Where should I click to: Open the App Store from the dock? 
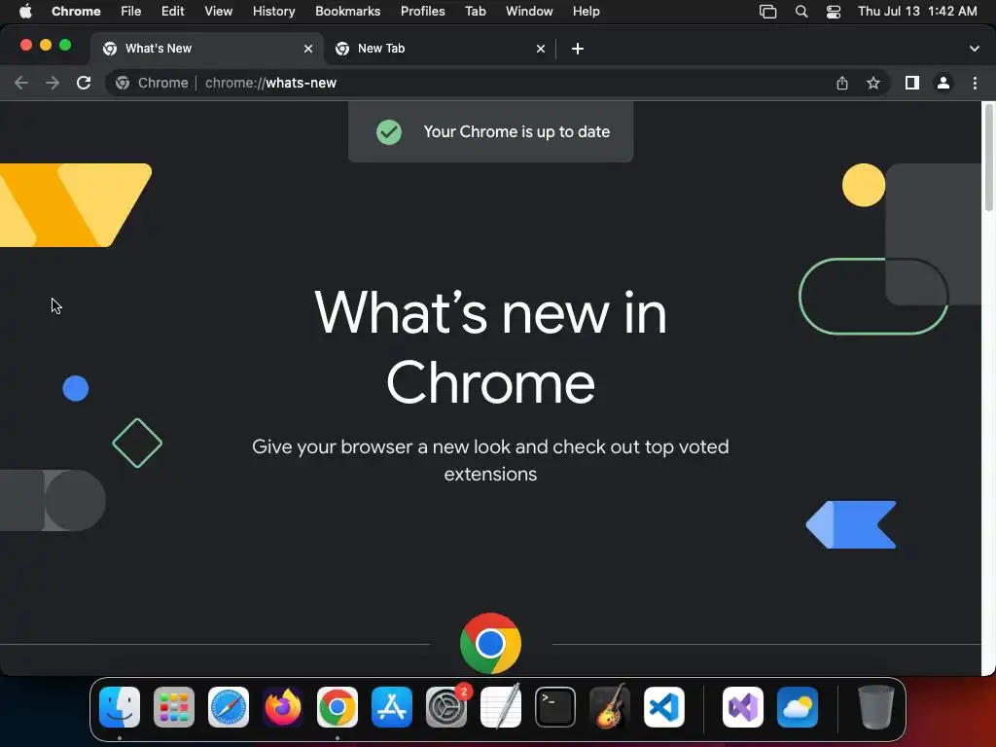392,707
